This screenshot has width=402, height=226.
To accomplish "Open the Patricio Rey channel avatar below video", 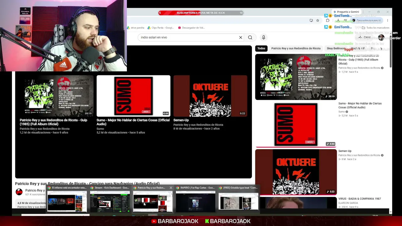I will 19,192.
